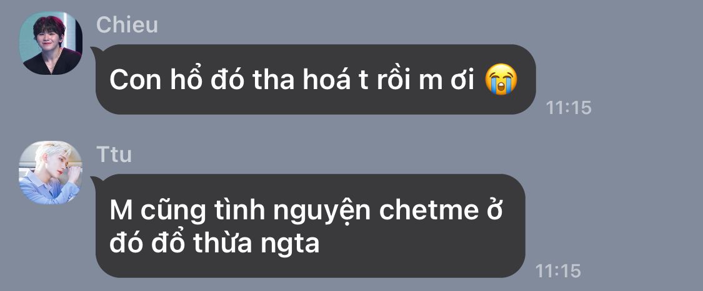Screen dimensions: 703x291
Task: Tap the crying emoji in Chieu's message
Action: pos(501,80)
